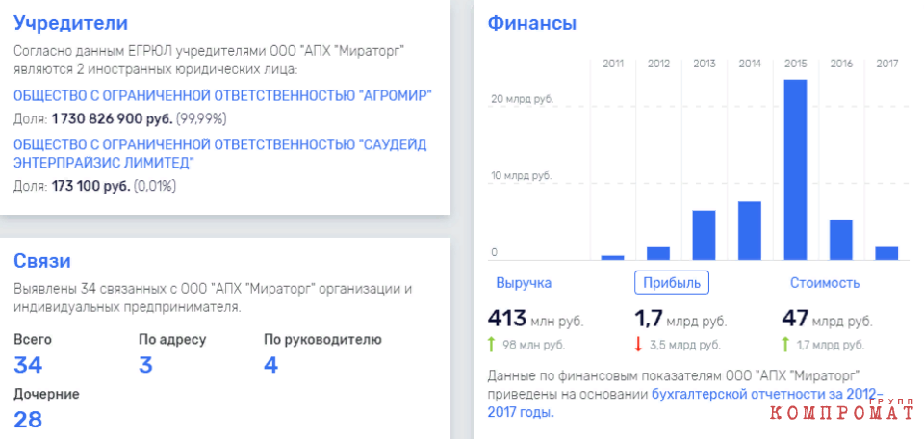Click the 2013 profit bar in chart
The width and height of the screenshot is (924, 439).
(x=704, y=235)
